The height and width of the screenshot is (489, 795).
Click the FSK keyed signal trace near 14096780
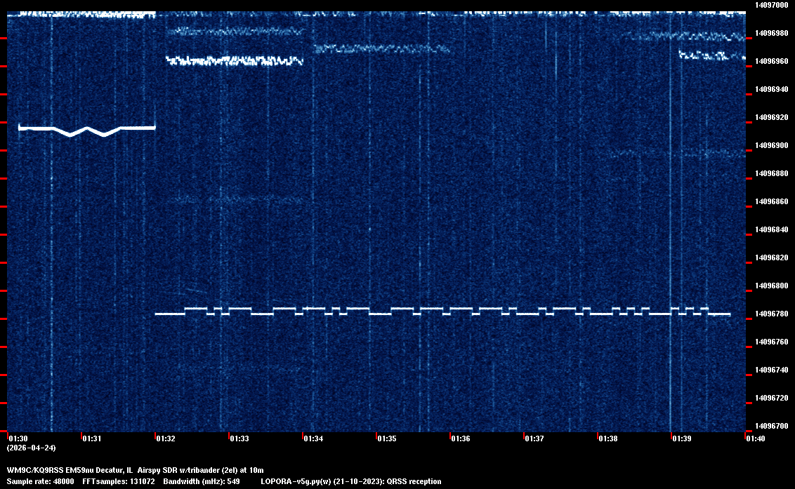(x=442, y=311)
